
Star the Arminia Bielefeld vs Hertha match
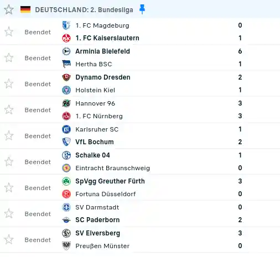[x=9, y=57]
